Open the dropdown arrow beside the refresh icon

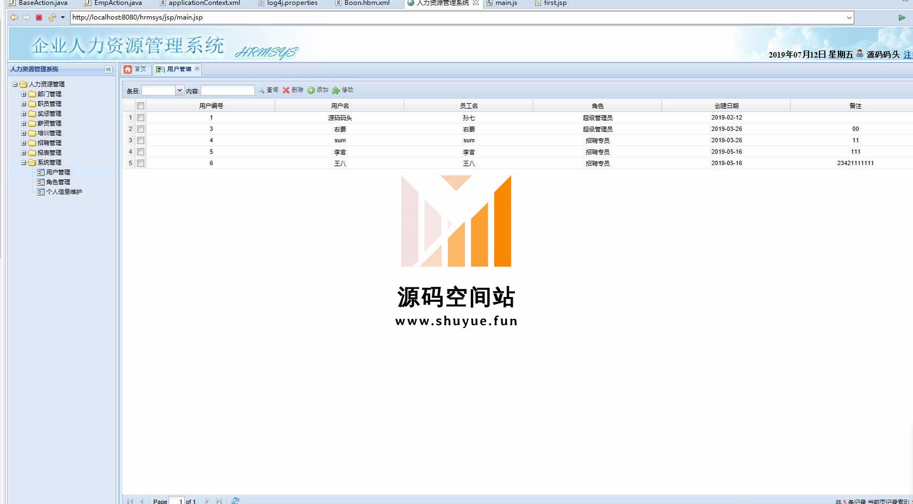tap(63, 17)
